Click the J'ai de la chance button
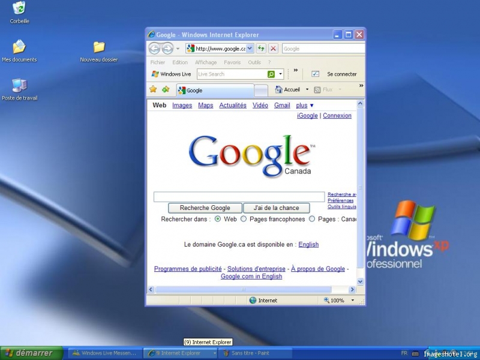 coord(276,208)
